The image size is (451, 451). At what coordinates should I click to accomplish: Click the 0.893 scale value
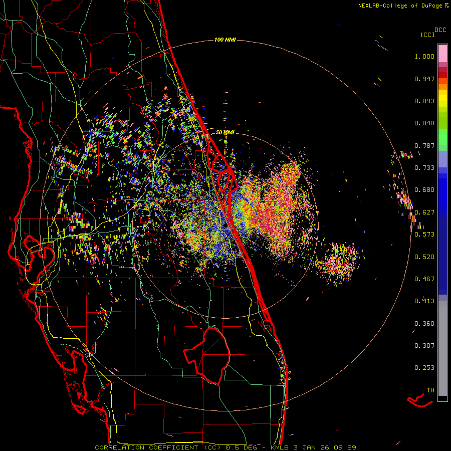(x=424, y=101)
